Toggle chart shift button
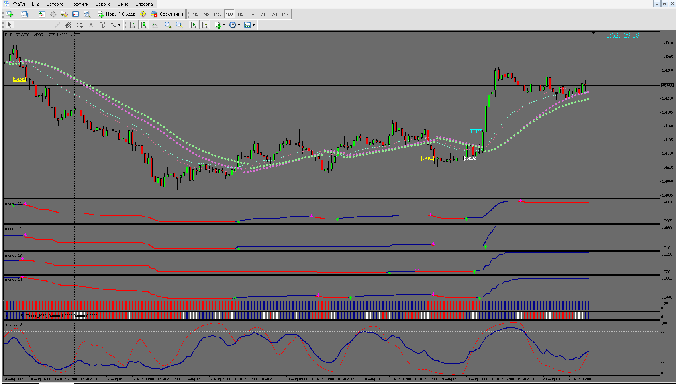Screen dimensions: 678x384 click(x=204, y=25)
